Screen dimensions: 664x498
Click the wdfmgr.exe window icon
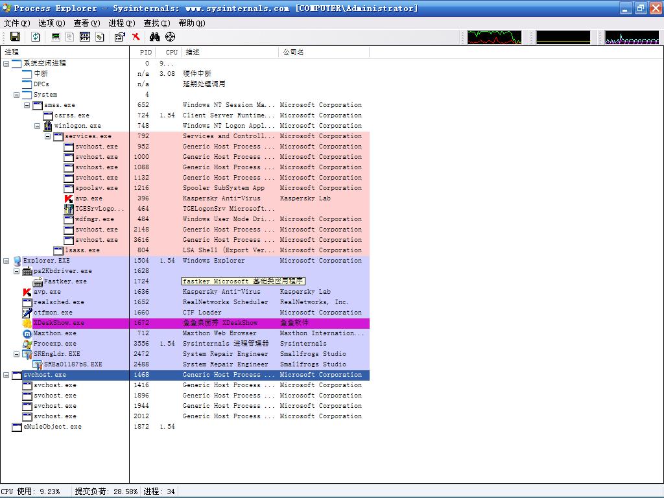[69, 219]
